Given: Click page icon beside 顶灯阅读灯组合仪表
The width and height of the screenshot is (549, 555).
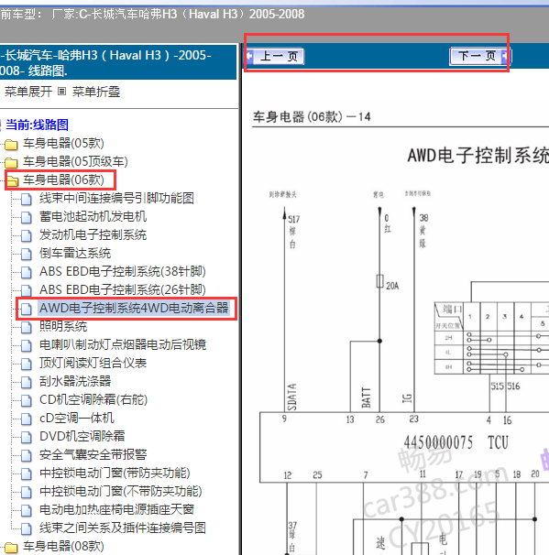Looking at the screenshot, I should [x=27, y=365].
